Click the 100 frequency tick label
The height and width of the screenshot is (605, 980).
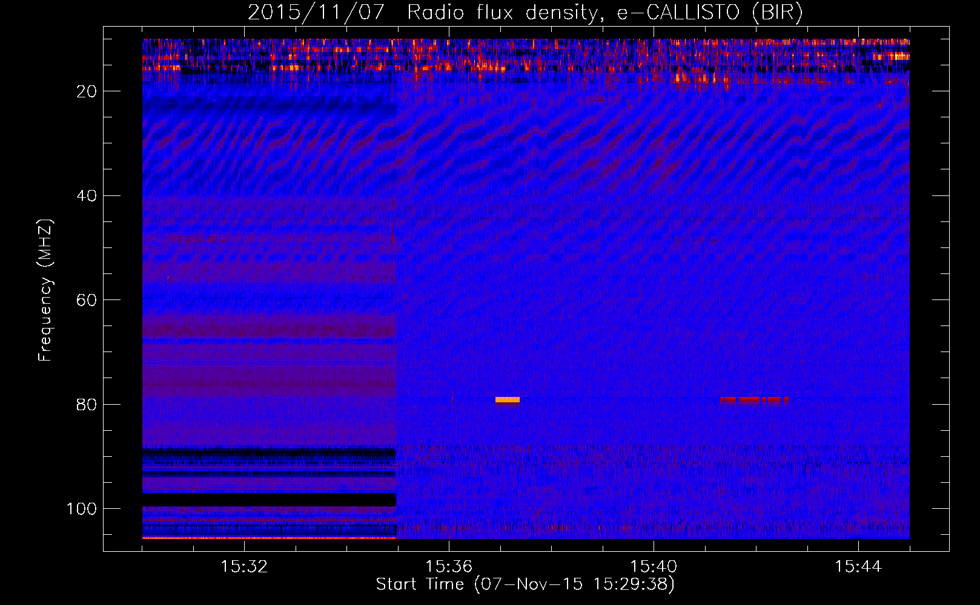pos(82,509)
